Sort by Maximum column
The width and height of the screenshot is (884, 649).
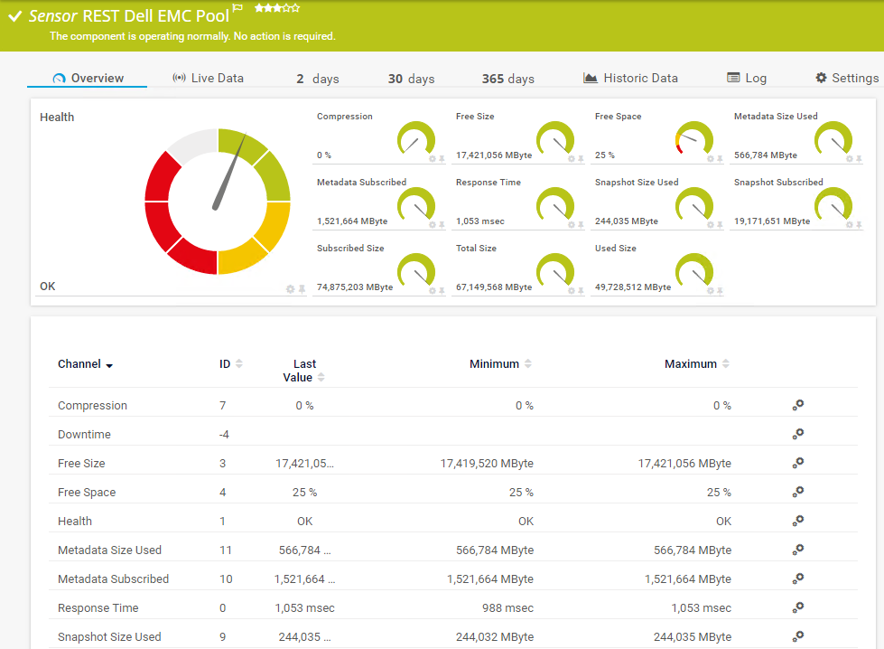pyautogui.click(x=725, y=364)
